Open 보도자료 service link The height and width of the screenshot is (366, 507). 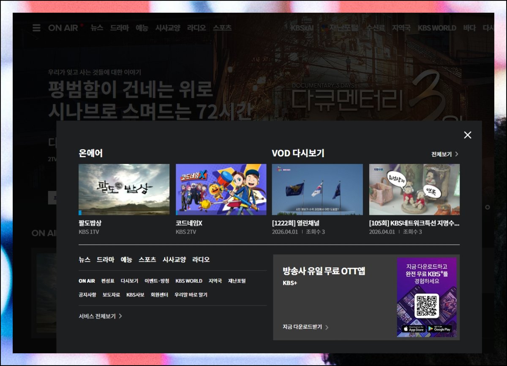coord(111,295)
